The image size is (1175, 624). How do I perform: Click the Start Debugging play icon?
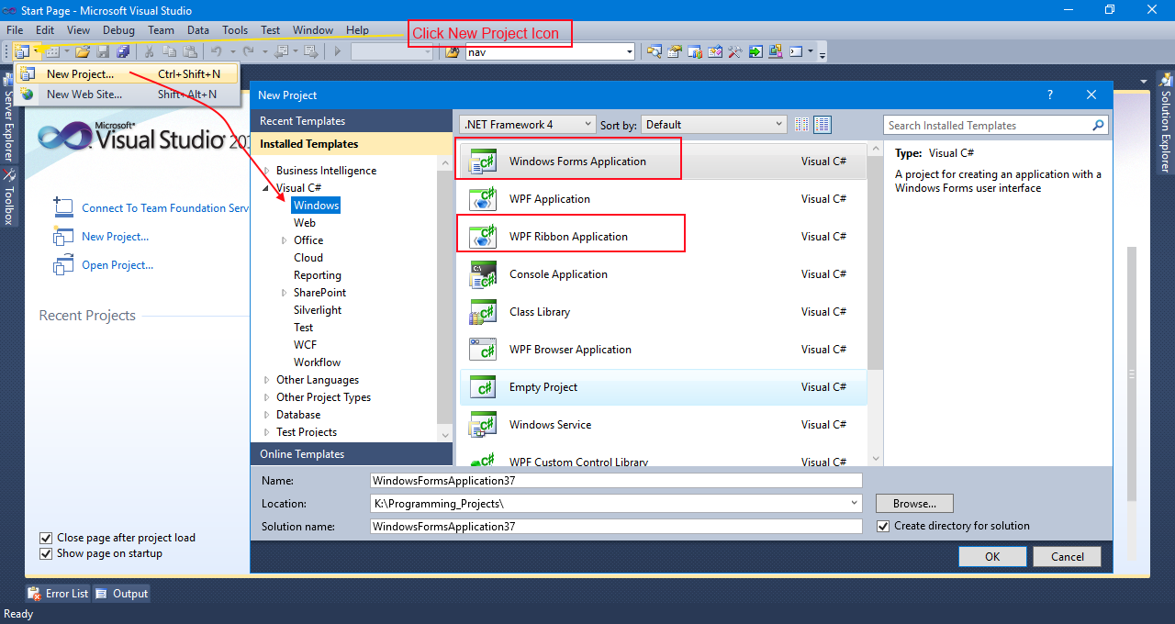(338, 51)
